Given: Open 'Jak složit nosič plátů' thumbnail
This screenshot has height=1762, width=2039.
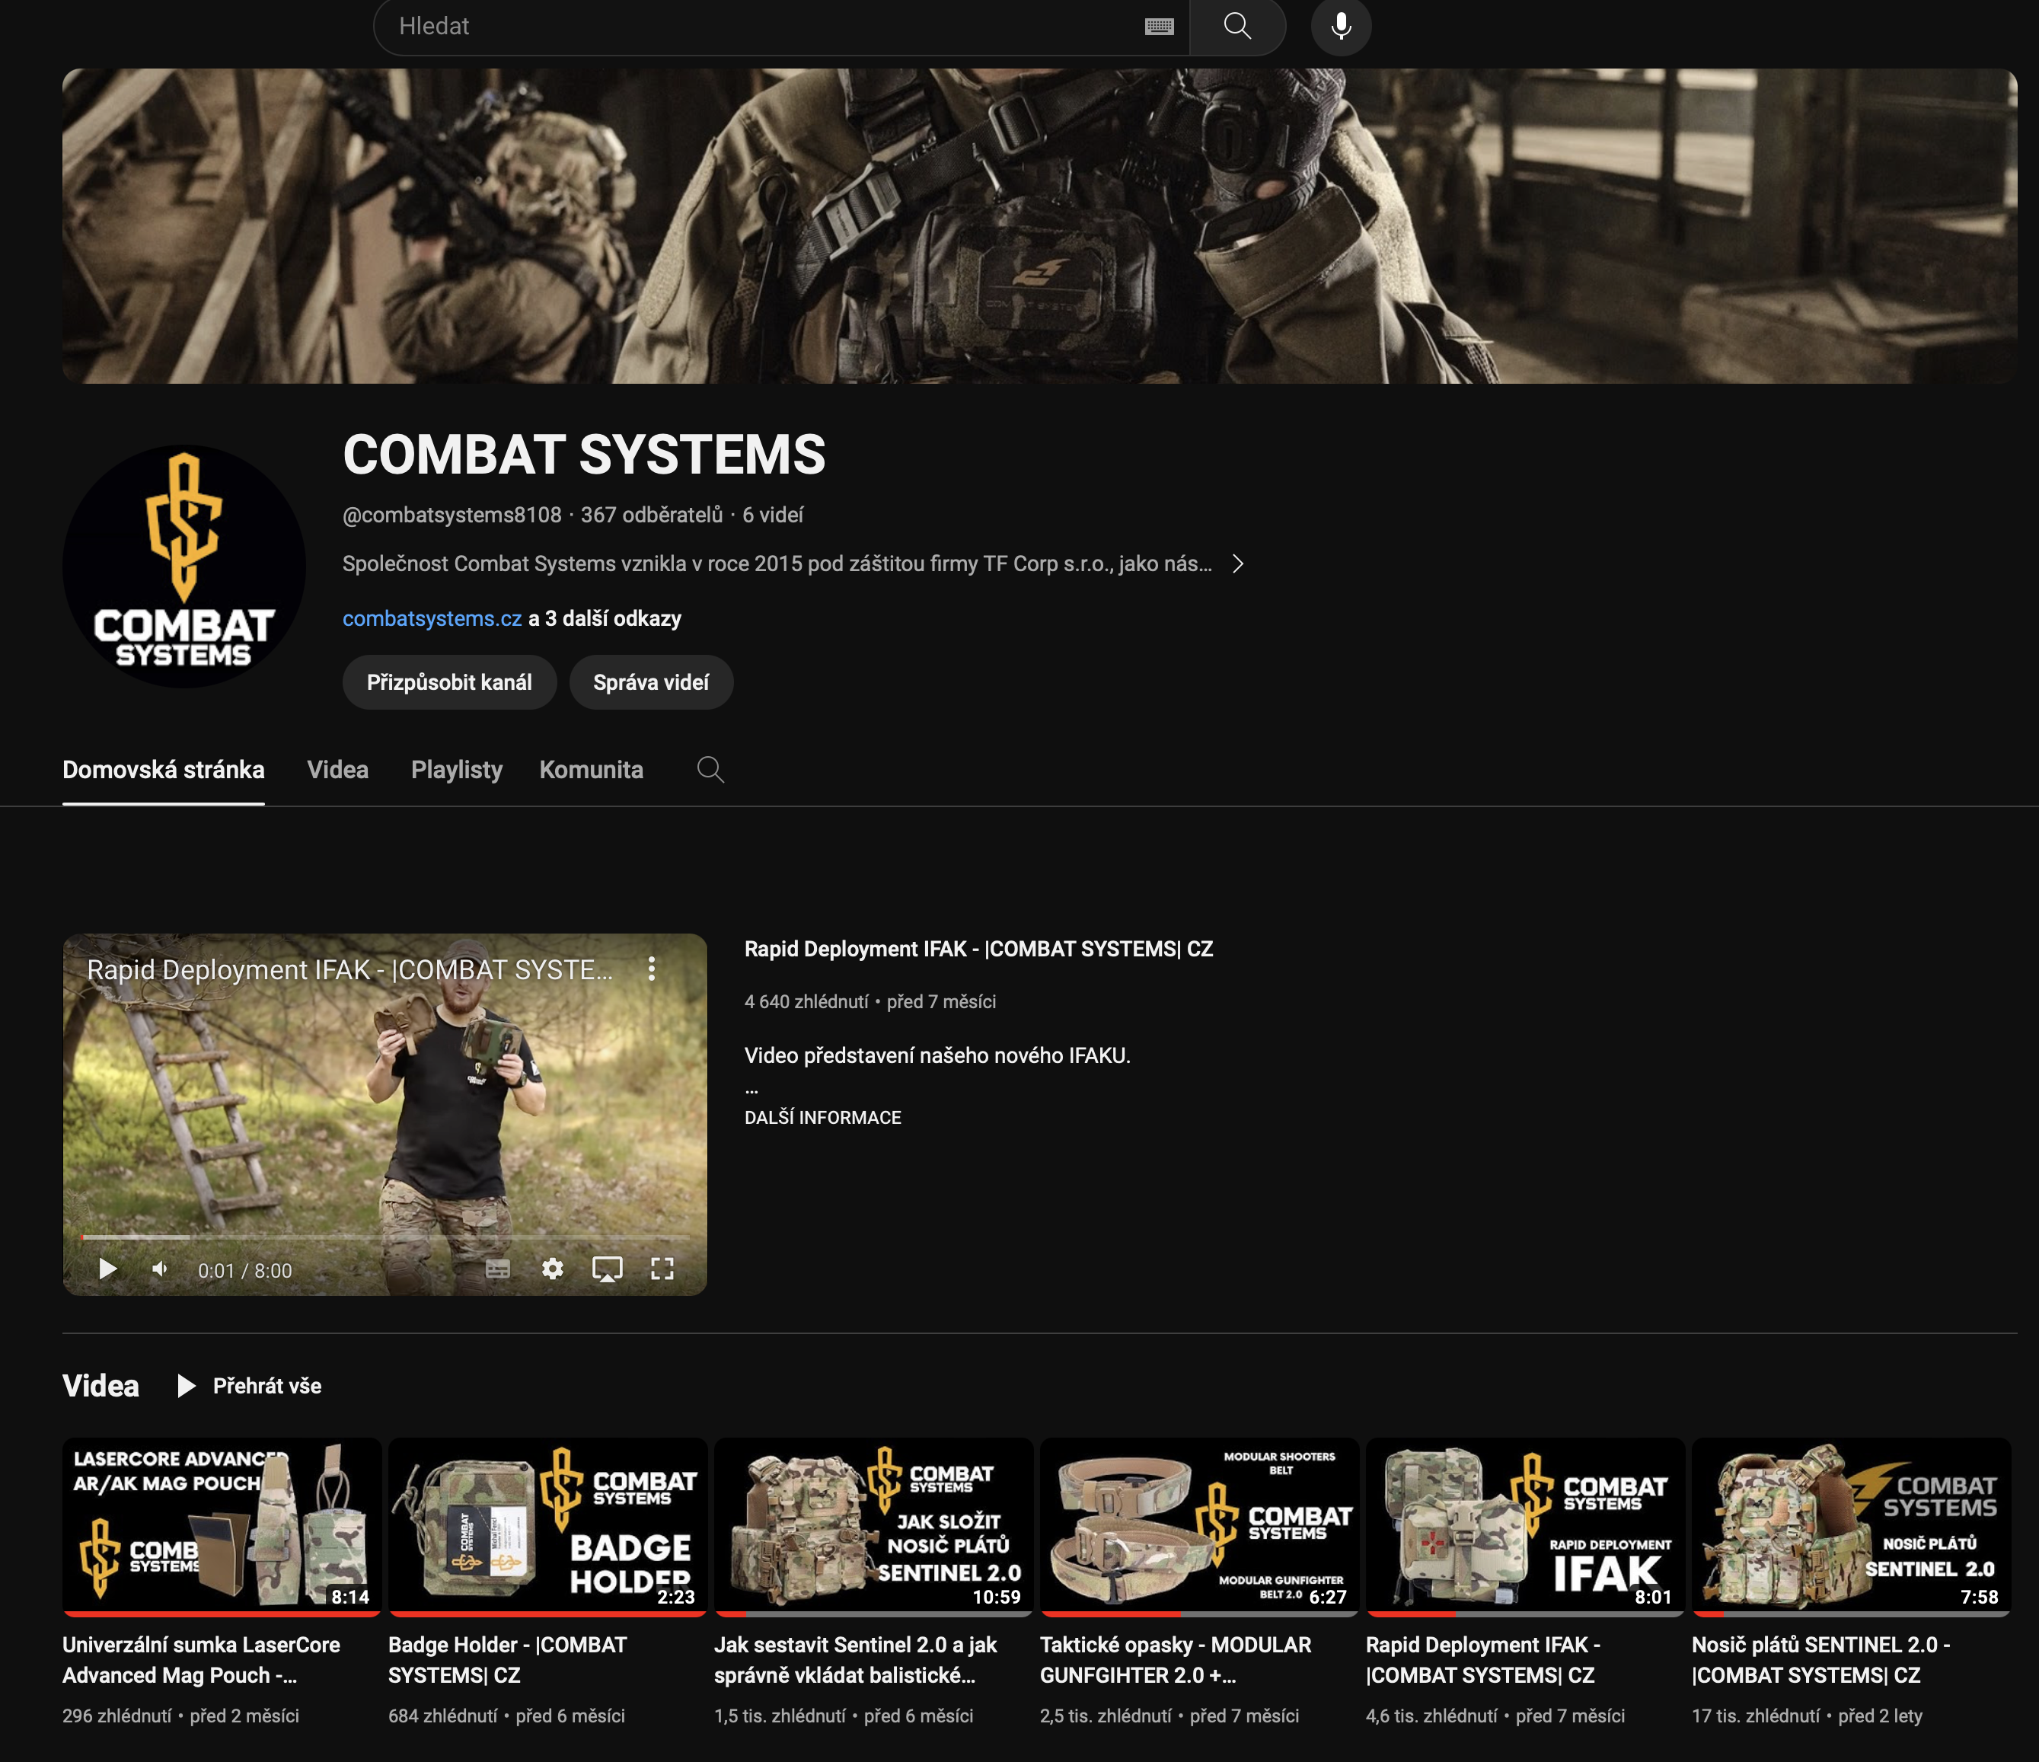Looking at the screenshot, I should (873, 1527).
